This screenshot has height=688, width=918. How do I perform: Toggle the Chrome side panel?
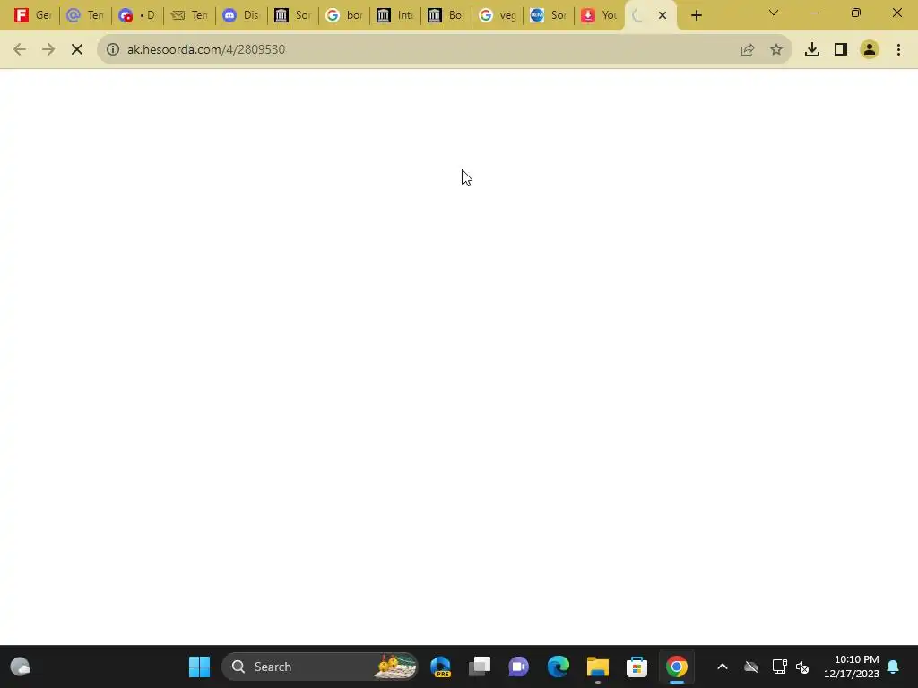pyautogui.click(x=841, y=50)
